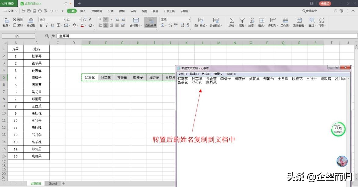The image size is (358, 187).
Task: Open the 页面布局 (Page Layout) tab
Action: [97, 11]
